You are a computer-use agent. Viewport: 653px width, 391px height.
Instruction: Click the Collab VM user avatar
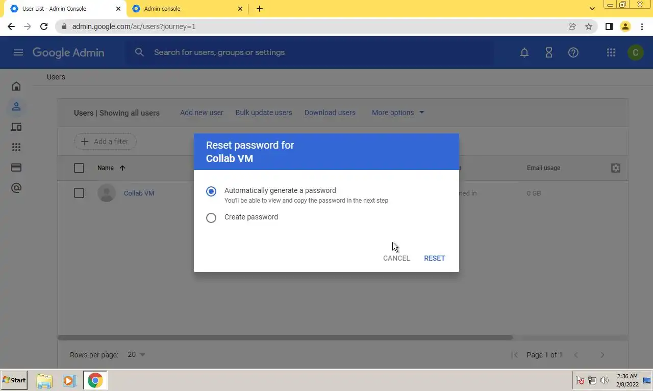click(107, 193)
